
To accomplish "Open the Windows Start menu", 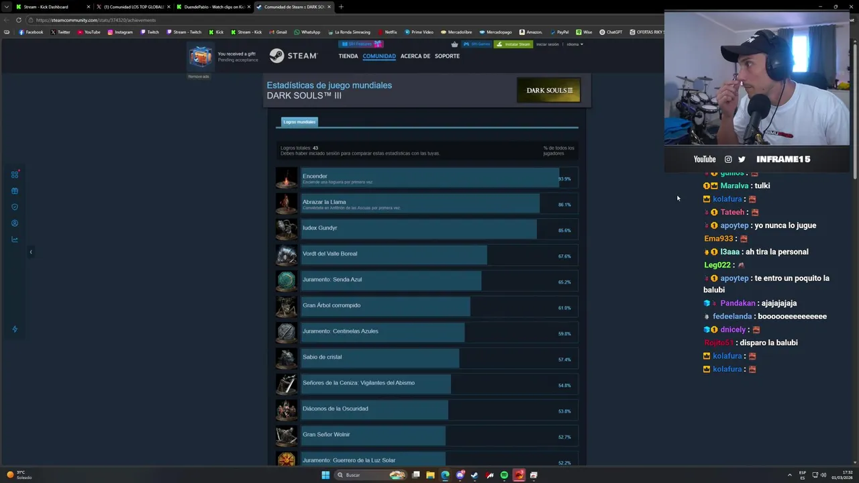I will tap(325, 475).
